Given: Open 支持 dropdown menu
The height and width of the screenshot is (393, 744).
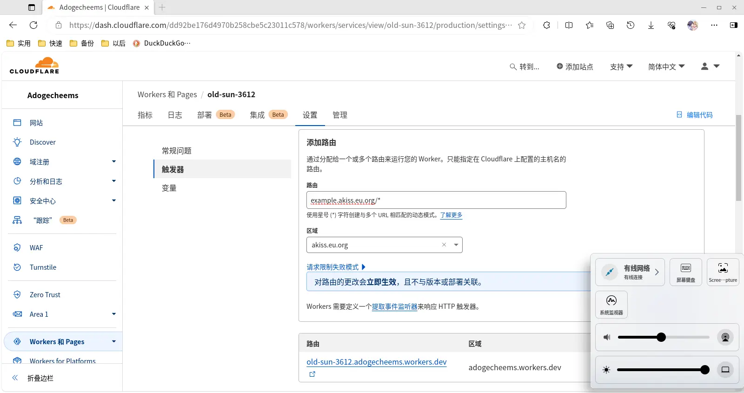Looking at the screenshot, I should tap(621, 67).
